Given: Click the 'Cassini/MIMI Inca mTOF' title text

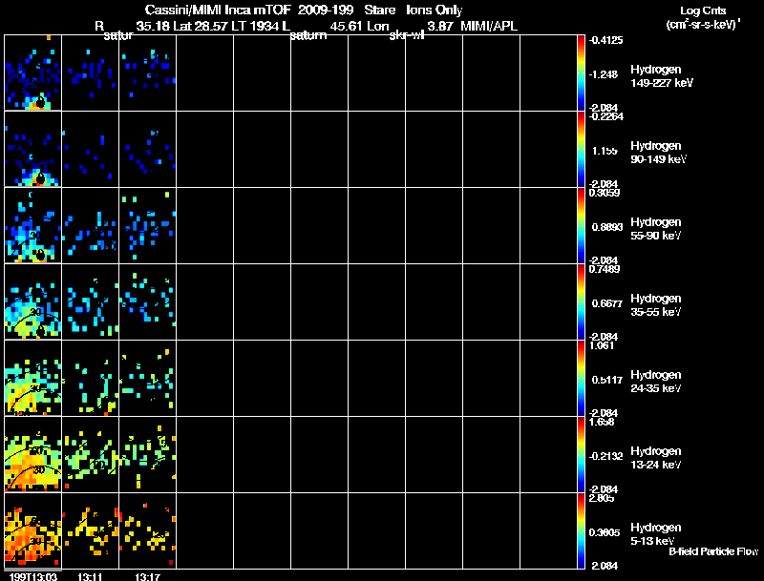Looking at the screenshot, I should pyautogui.click(x=218, y=10).
